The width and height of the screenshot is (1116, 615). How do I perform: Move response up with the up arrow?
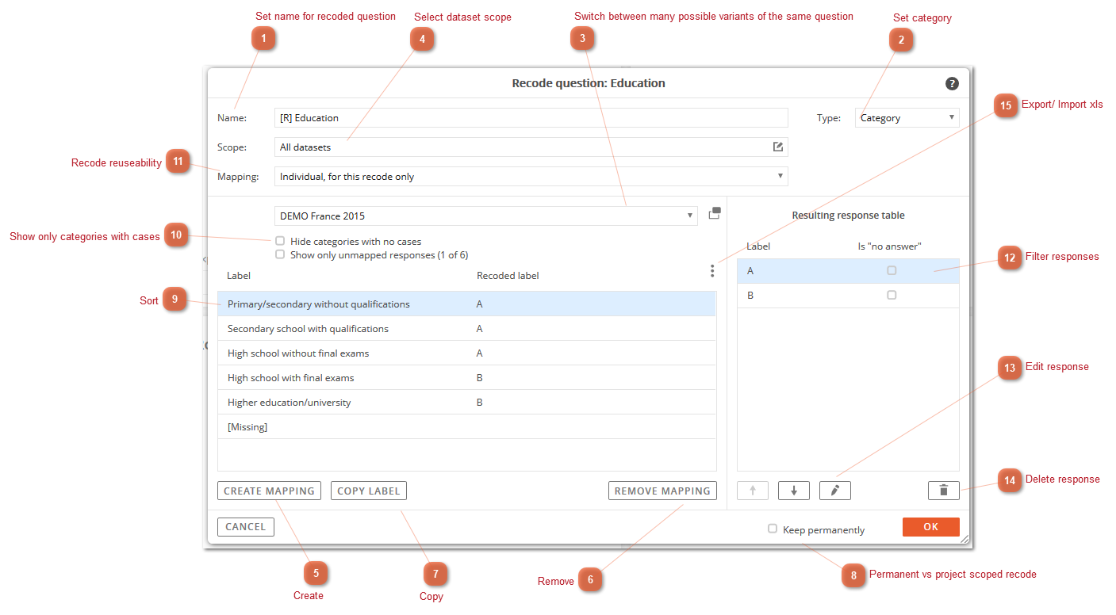click(x=753, y=491)
